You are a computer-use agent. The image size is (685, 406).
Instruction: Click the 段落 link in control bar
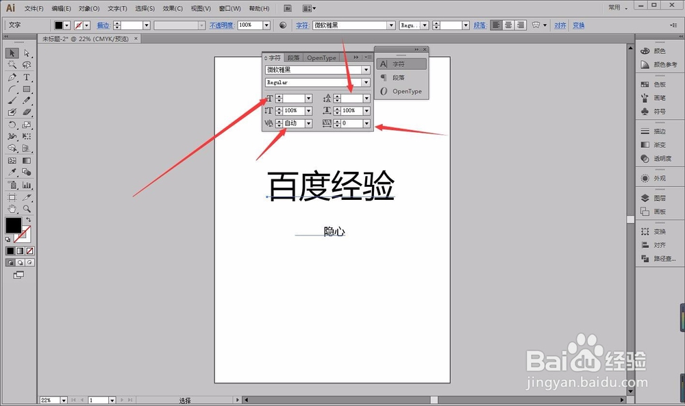(x=480, y=25)
